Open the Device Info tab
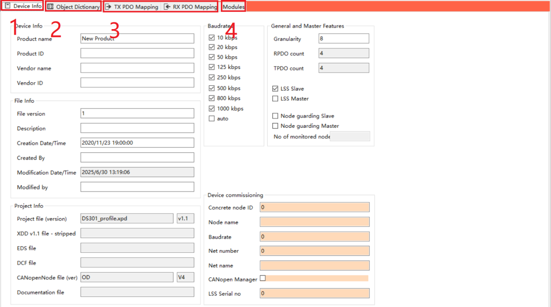This screenshot has height=307, width=551. click(23, 7)
